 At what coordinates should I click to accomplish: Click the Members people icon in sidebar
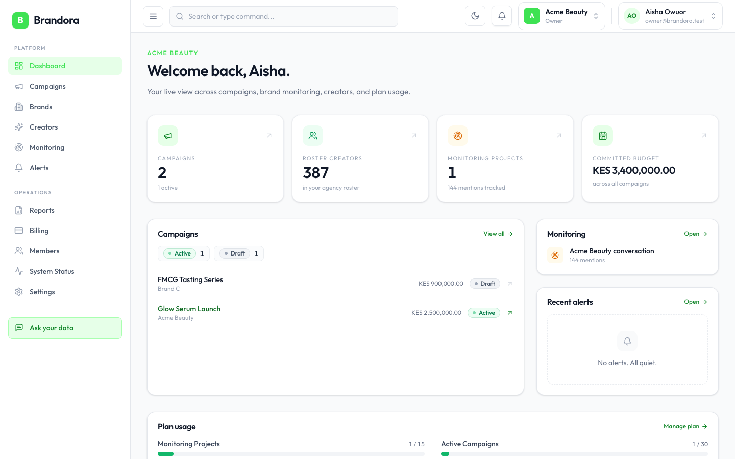click(x=19, y=251)
